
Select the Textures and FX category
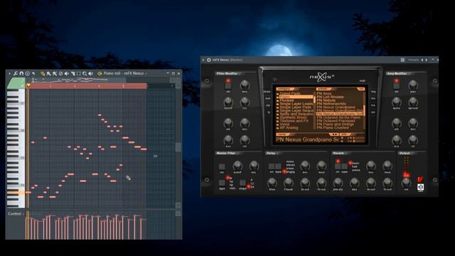294,121
